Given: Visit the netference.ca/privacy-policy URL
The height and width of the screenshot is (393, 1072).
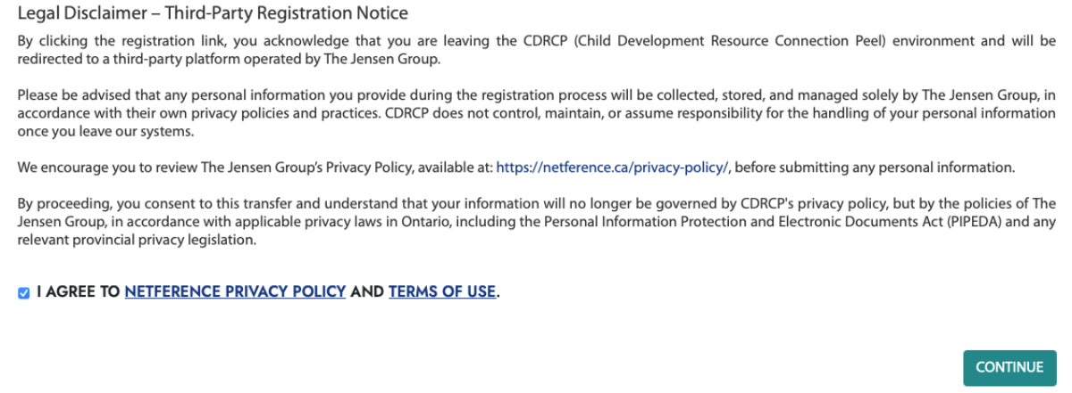Looking at the screenshot, I should point(612,167).
